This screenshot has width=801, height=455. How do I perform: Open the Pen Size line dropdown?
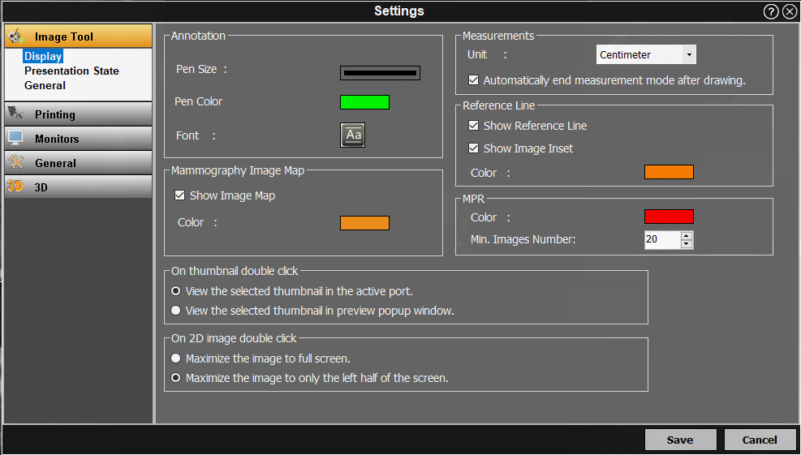point(380,73)
